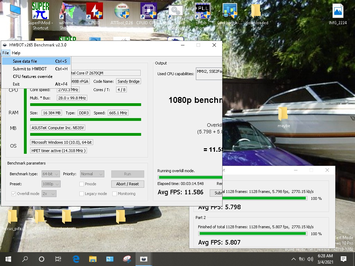Click Avg FPS: 11.586 text
The height and width of the screenshot is (266, 355).
pyautogui.click(x=180, y=192)
